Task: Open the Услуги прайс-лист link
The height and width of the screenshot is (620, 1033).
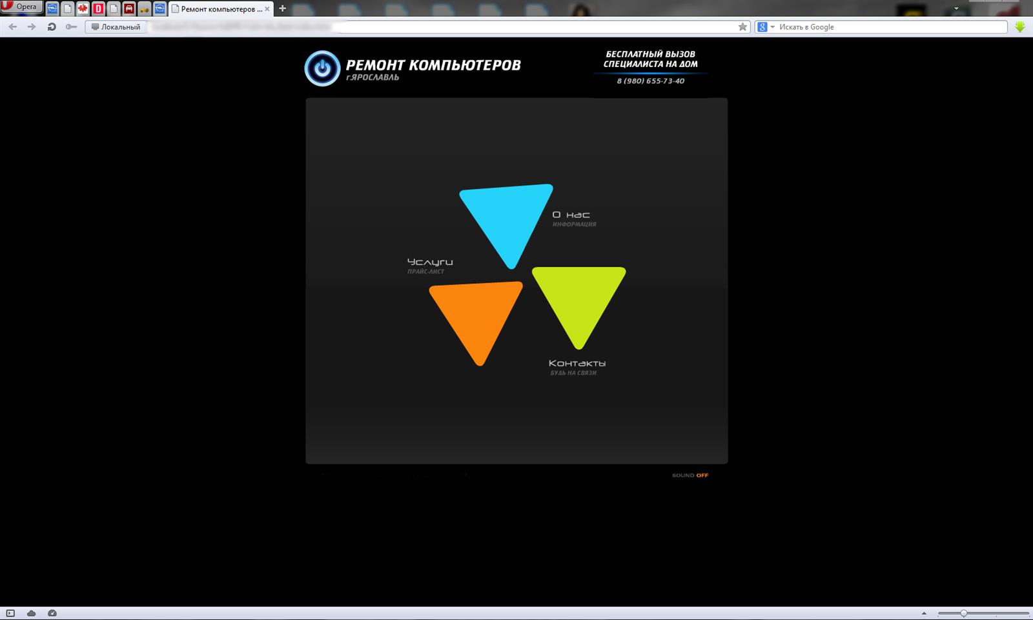Action: point(429,266)
